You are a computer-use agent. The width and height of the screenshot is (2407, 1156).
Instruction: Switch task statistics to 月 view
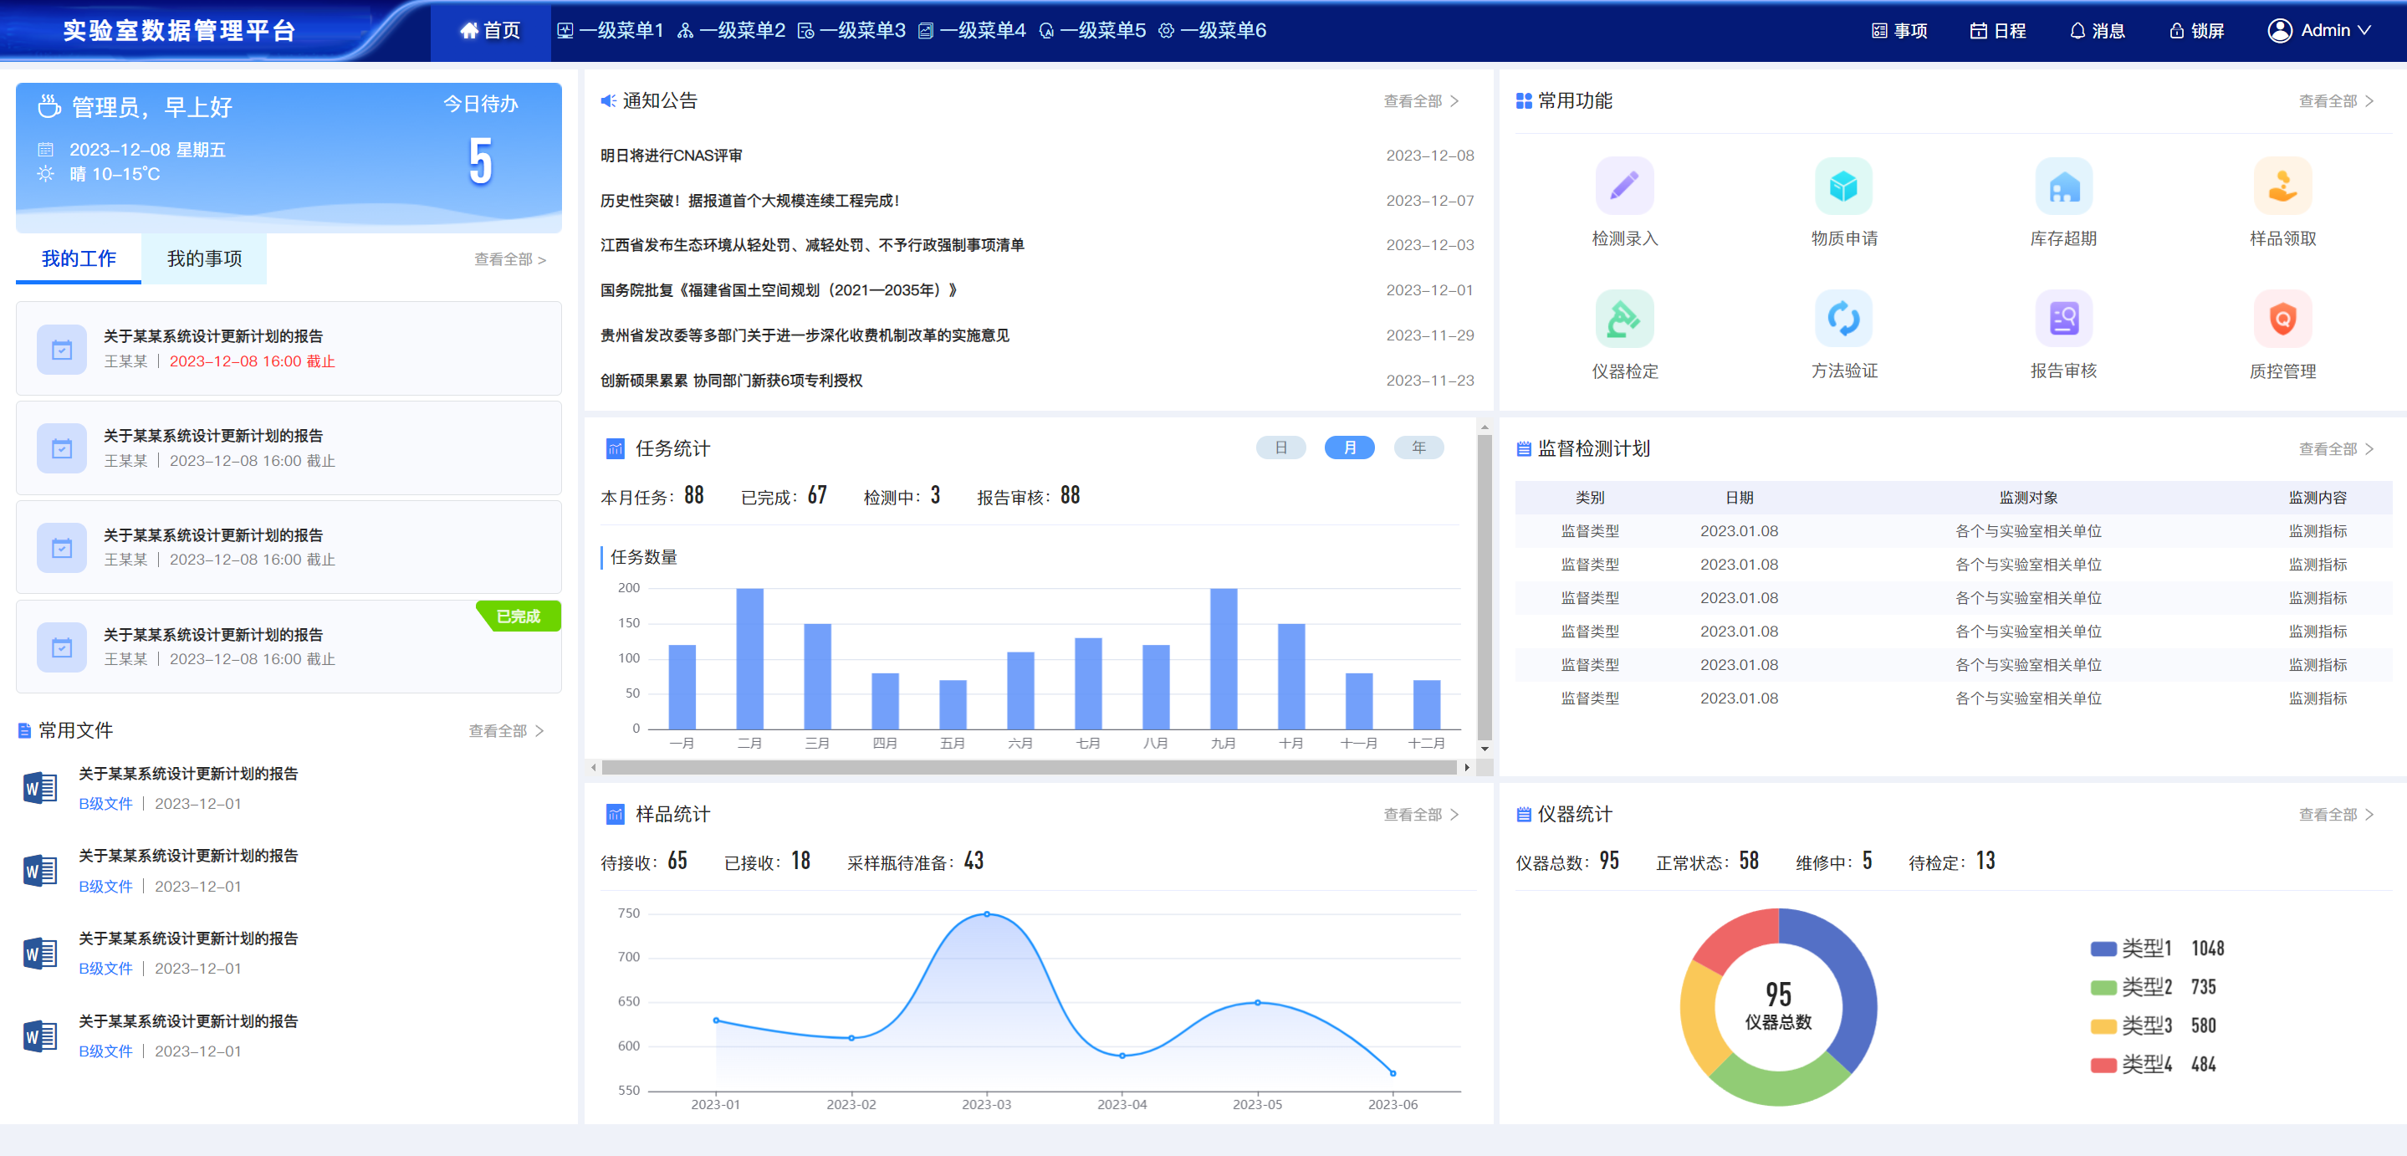(x=1349, y=448)
